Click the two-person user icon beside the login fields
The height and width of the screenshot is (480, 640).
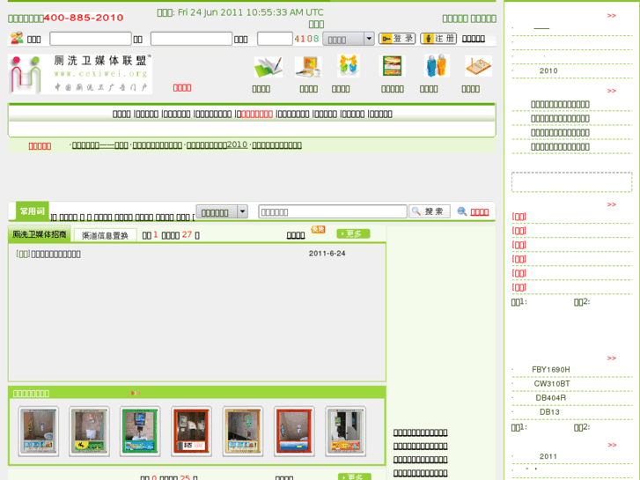pyautogui.click(x=17, y=38)
